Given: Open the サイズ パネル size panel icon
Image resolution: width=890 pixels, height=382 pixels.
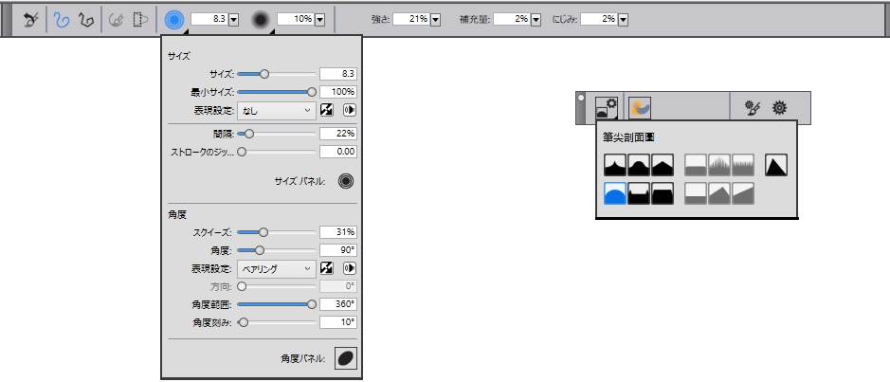Looking at the screenshot, I should tap(346, 180).
